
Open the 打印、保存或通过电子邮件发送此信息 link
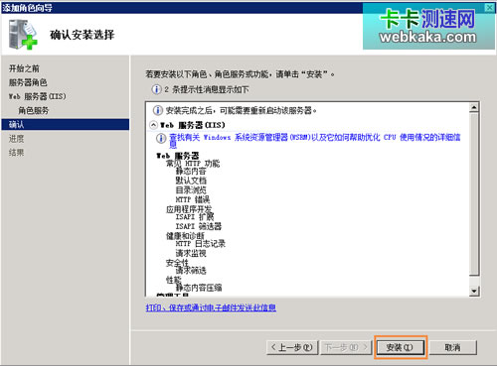tap(211, 307)
